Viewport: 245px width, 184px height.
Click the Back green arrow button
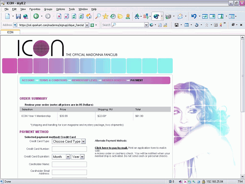click(x=36, y=16)
